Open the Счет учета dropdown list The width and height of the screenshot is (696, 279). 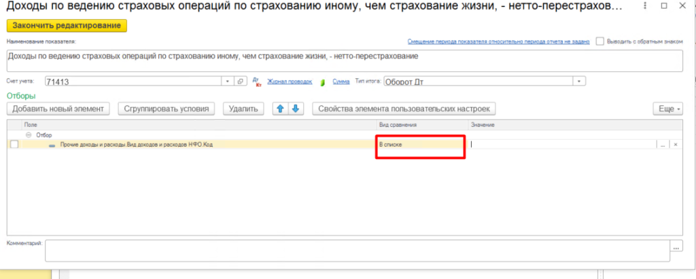[228, 81]
